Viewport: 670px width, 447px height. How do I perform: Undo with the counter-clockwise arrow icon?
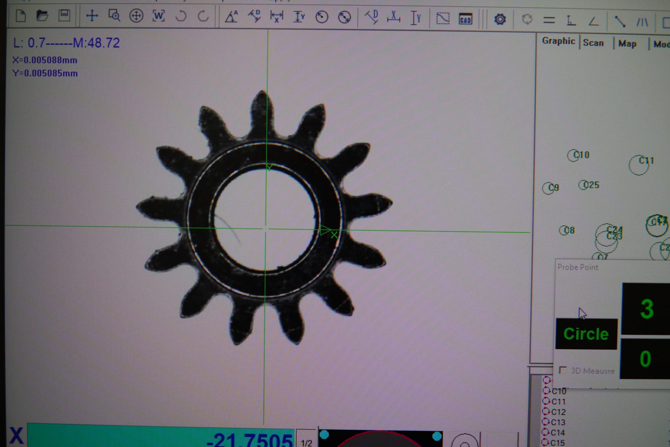click(x=181, y=17)
